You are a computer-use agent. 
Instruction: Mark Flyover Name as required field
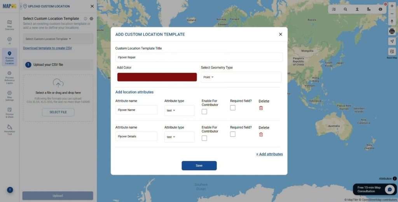pyautogui.click(x=233, y=108)
